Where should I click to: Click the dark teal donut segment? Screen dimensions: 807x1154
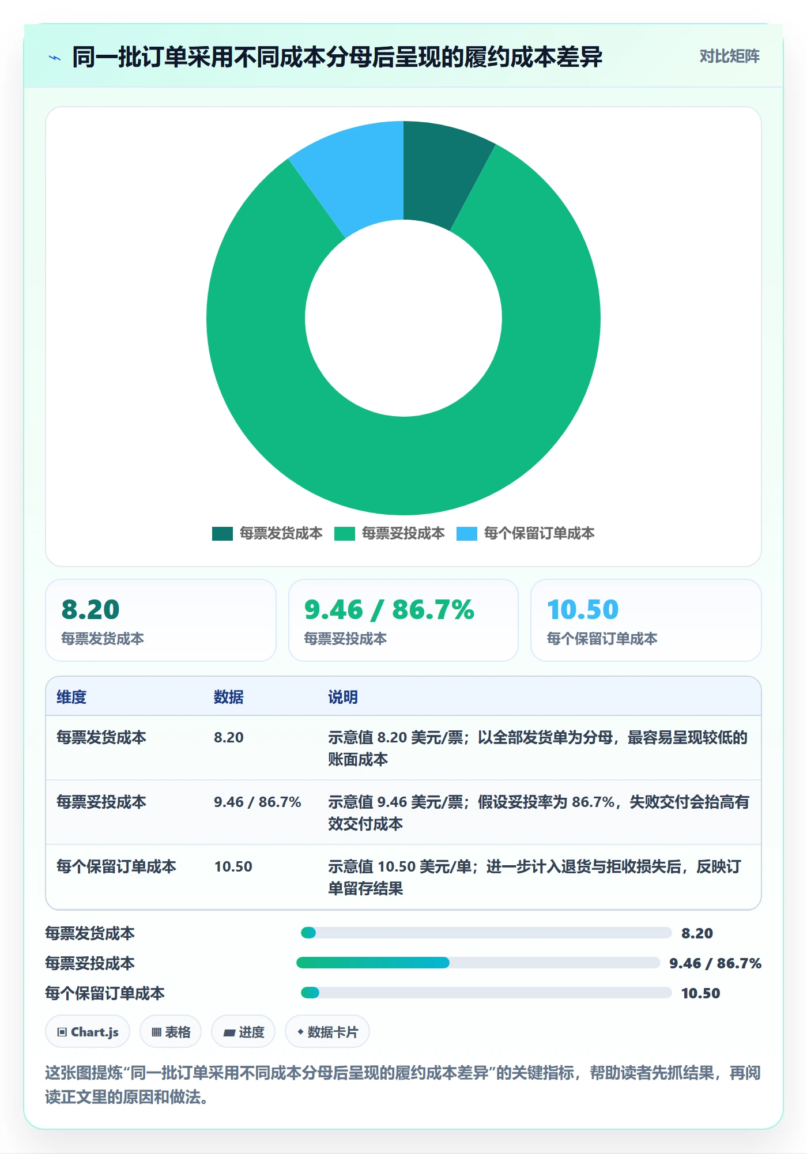tap(441, 173)
